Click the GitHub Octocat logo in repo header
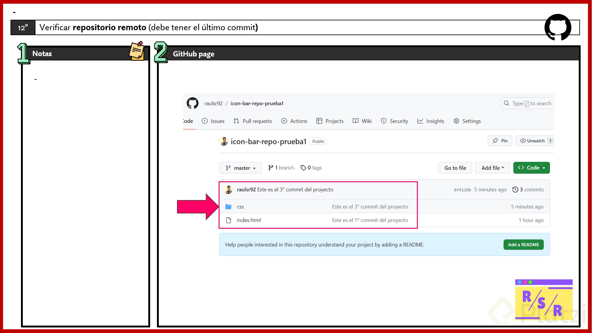Image resolution: width=592 pixels, height=333 pixels. coord(192,103)
